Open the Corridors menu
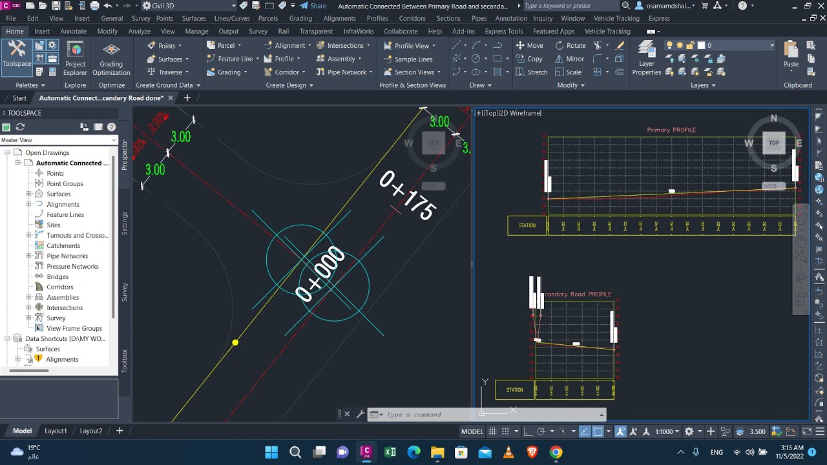 coord(412,18)
